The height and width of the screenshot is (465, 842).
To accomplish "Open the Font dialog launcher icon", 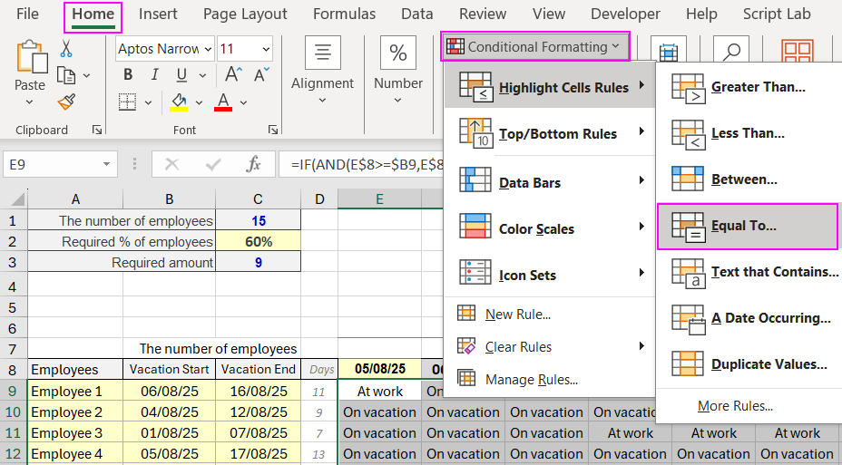I will [273, 130].
